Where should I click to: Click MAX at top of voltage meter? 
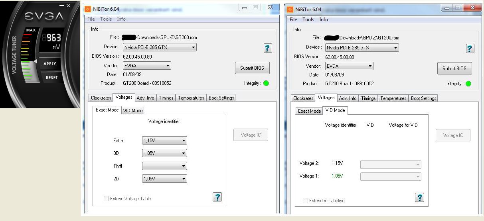point(31,30)
